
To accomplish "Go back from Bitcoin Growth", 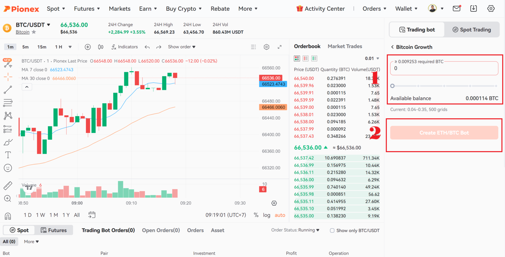I will 392,47.
